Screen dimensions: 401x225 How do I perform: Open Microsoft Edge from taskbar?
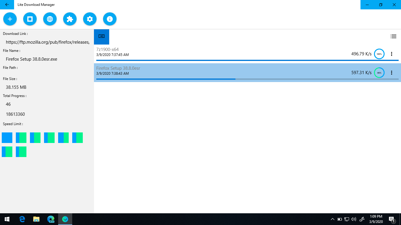coord(22,219)
